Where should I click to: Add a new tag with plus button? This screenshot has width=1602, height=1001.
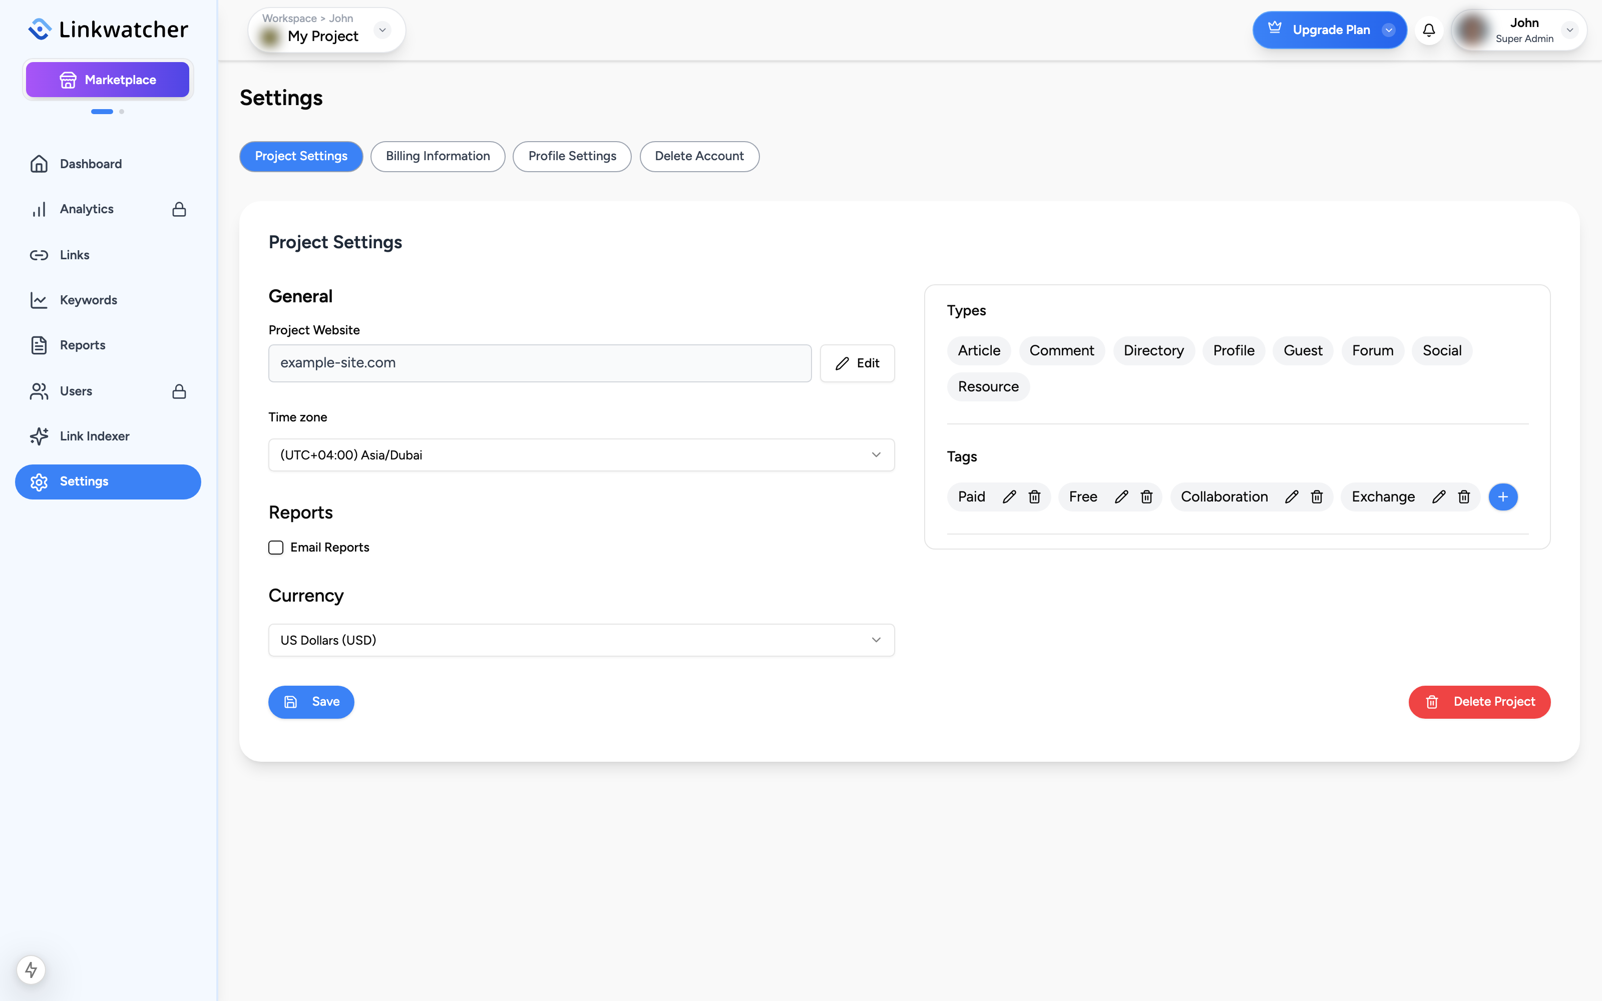[x=1503, y=496]
